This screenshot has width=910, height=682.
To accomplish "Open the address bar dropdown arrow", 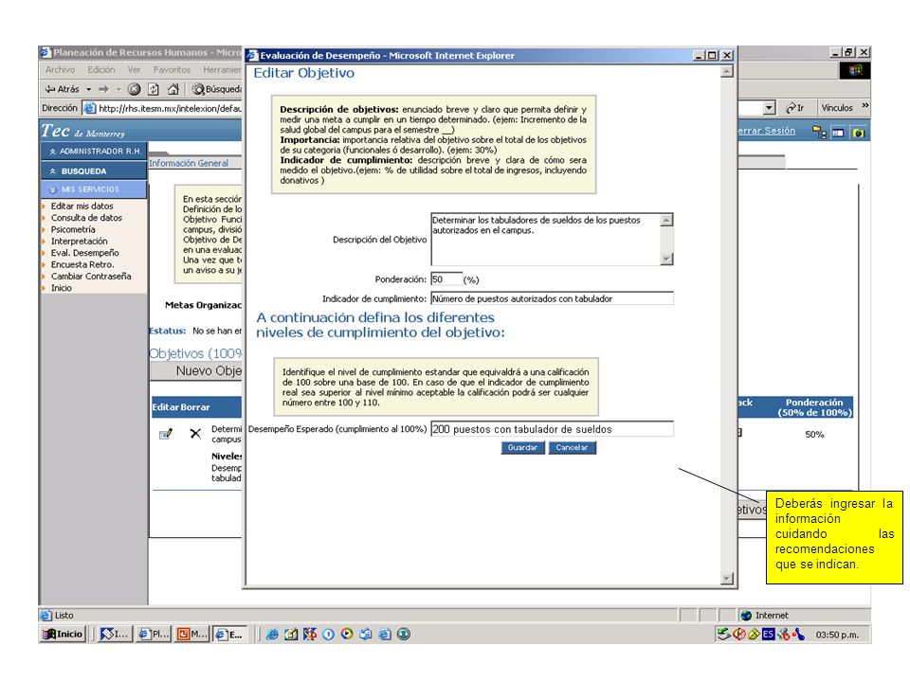I will pos(769,108).
